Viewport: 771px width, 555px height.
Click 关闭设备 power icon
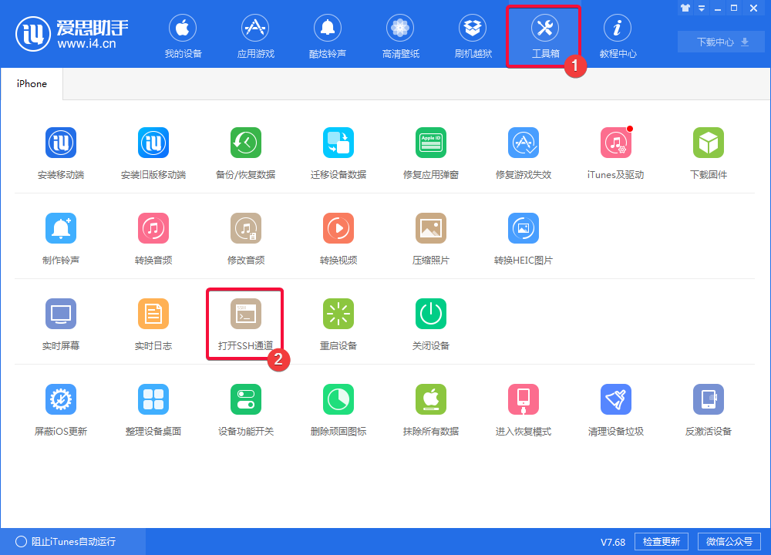click(431, 314)
